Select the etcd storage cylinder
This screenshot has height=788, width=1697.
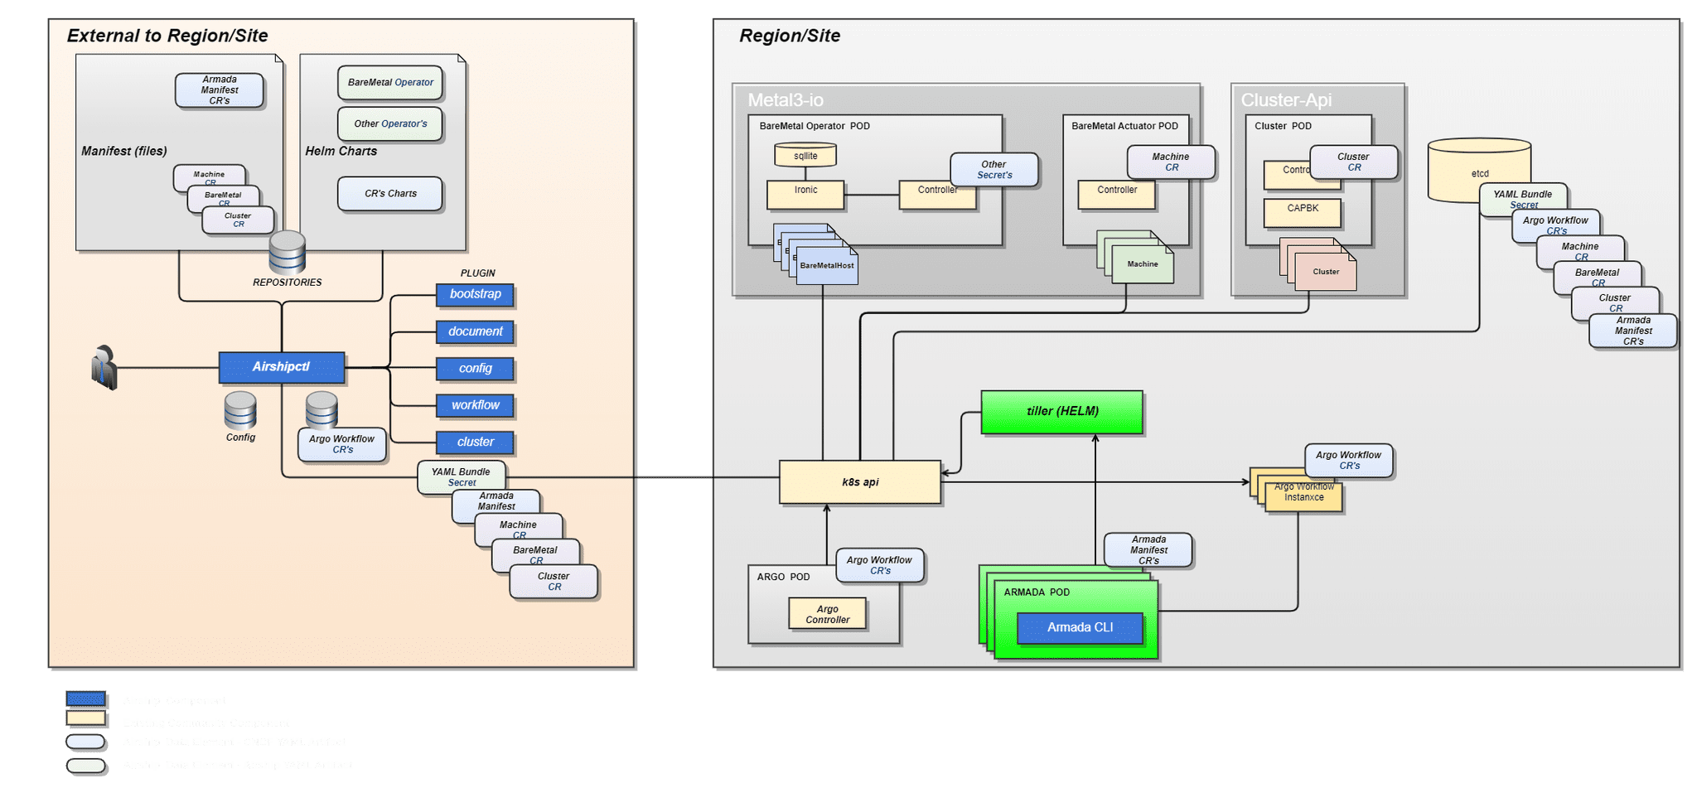[1479, 170]
